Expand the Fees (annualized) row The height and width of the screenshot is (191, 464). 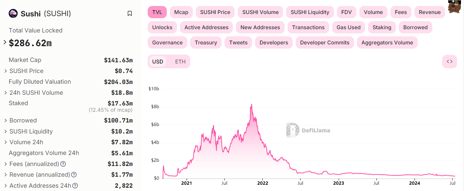pyautogui.click(x=6, y=164)
